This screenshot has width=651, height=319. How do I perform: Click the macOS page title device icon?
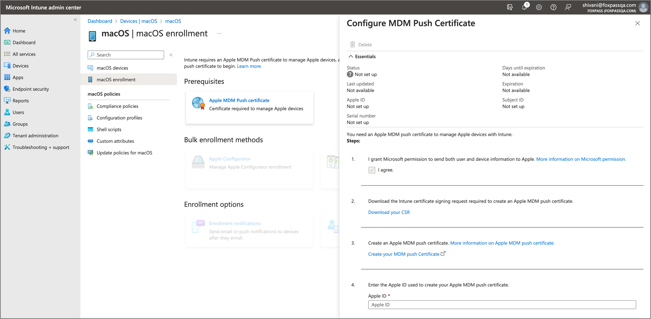pyautogui.click(x=92, y=36)
